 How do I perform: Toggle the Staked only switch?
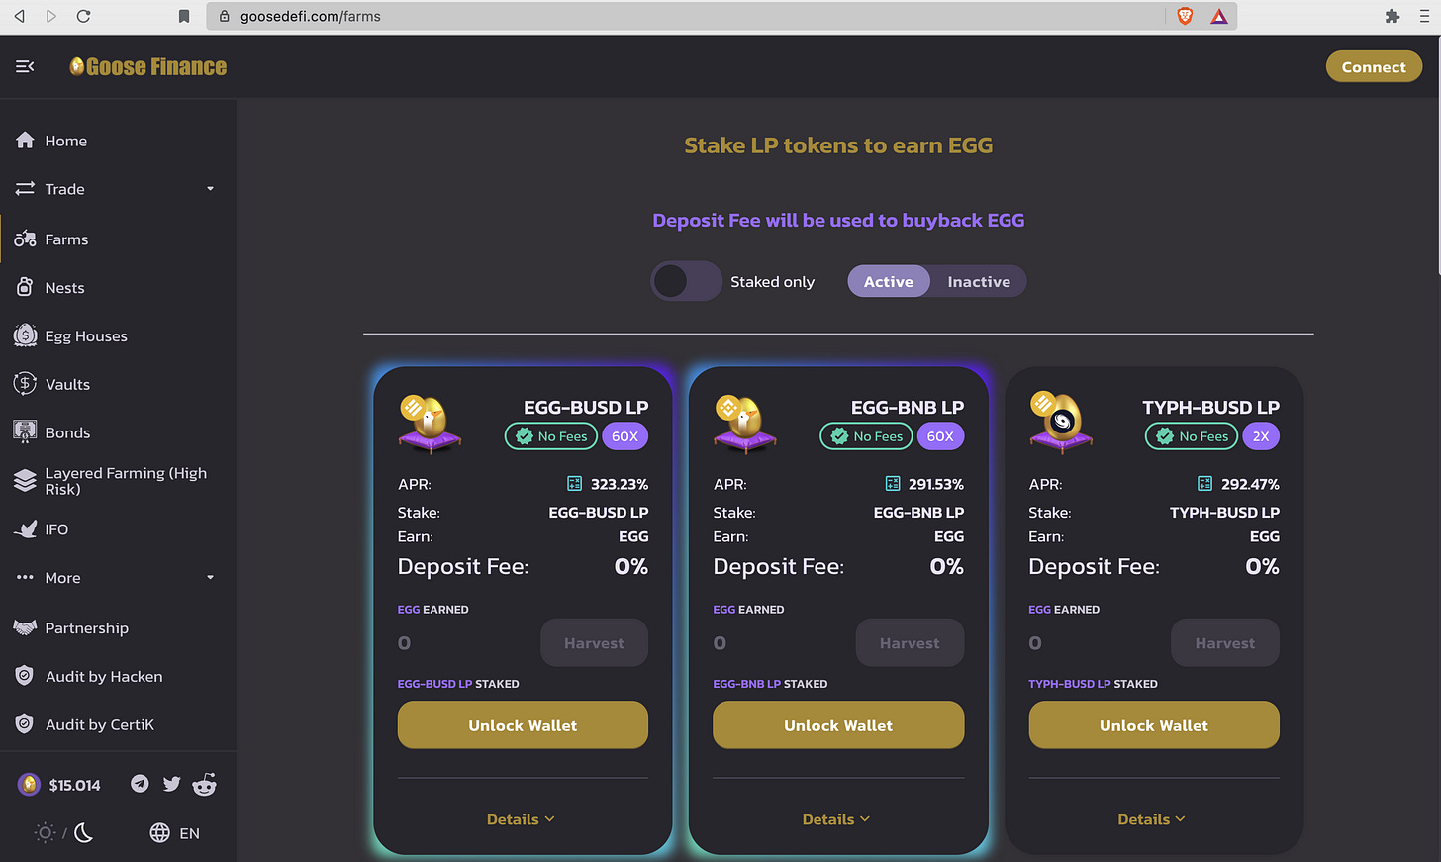tap(686, 281)
